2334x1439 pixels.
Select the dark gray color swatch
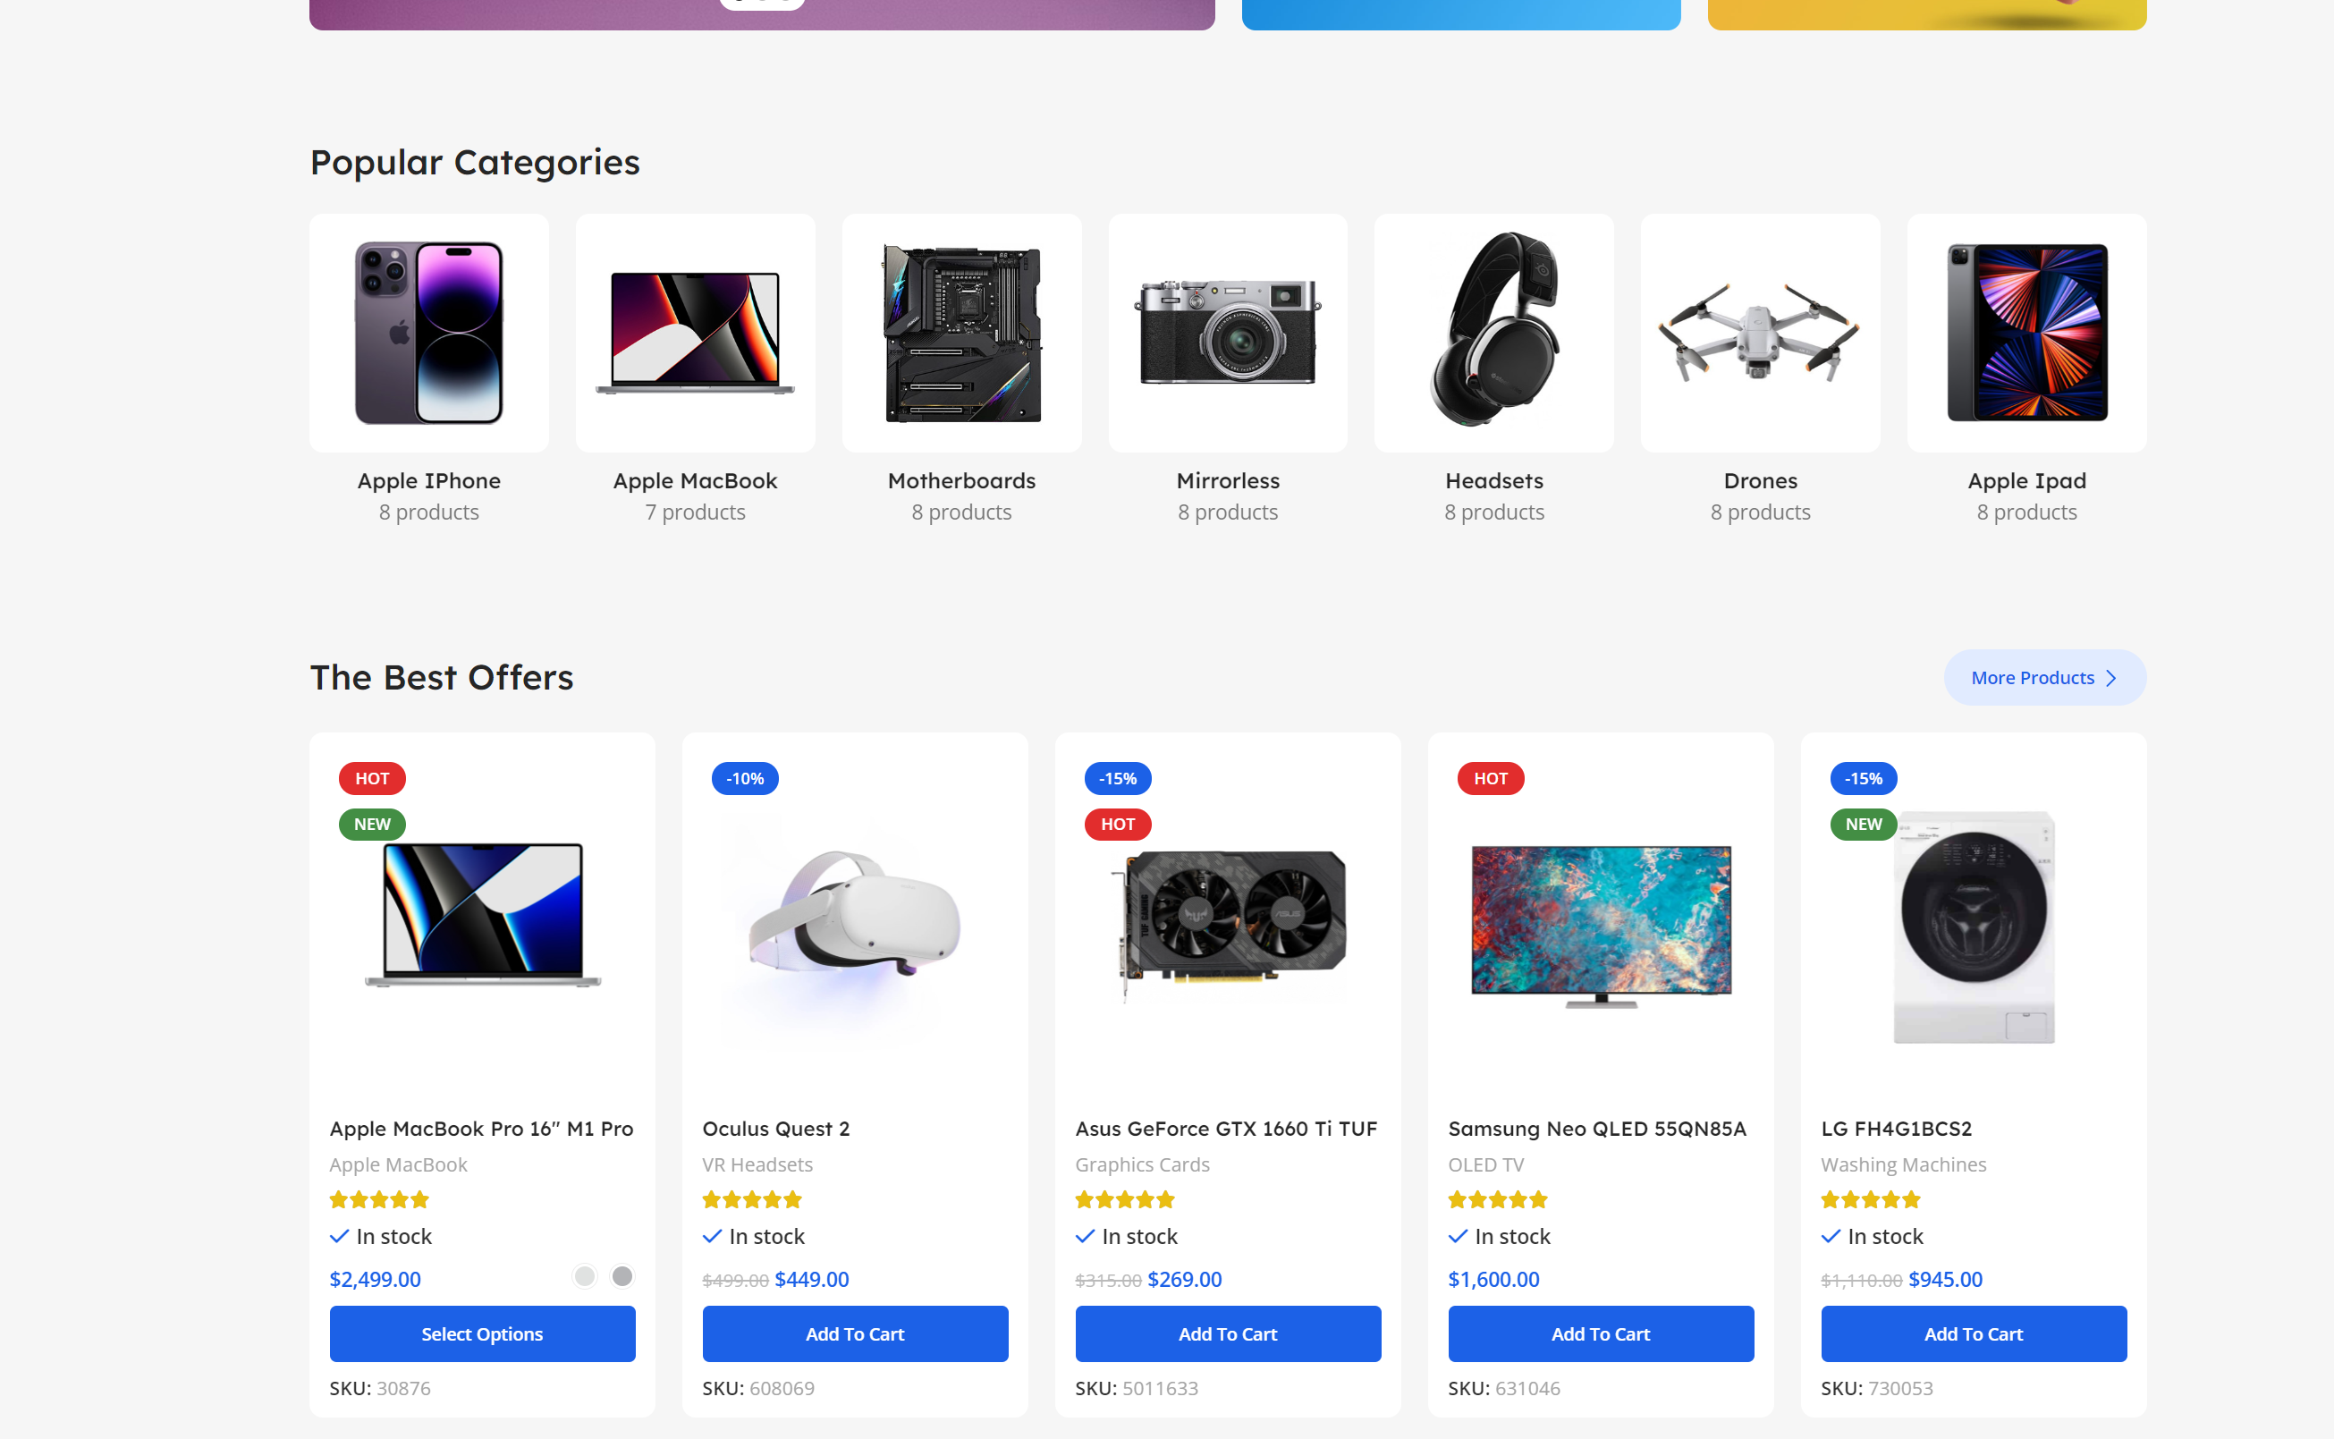(622, 1276)
